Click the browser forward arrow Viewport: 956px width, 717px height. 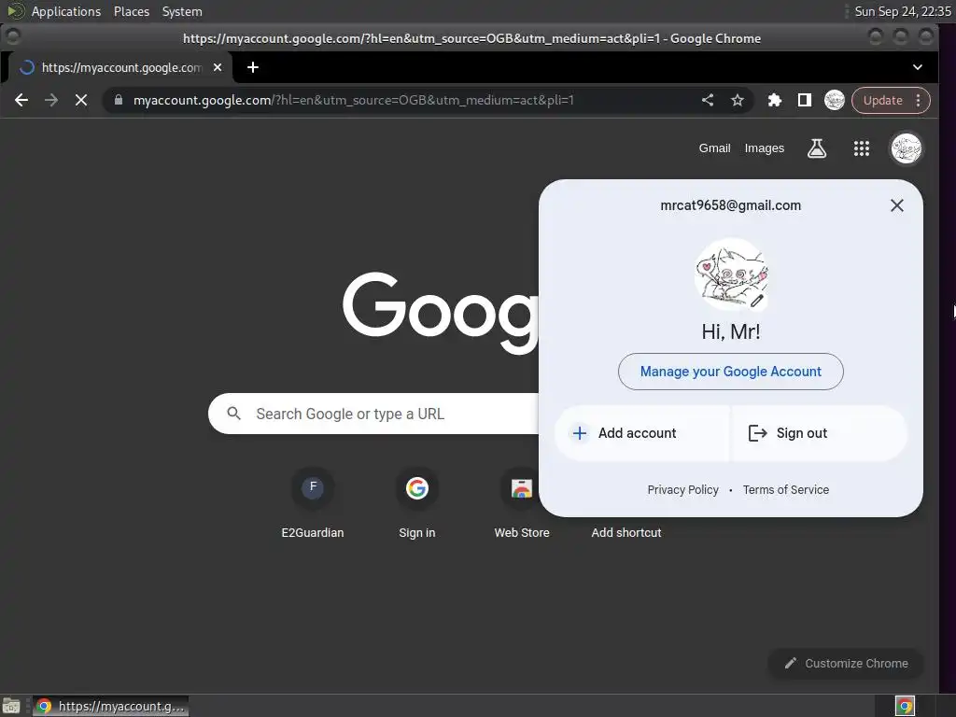click(51, 100)
